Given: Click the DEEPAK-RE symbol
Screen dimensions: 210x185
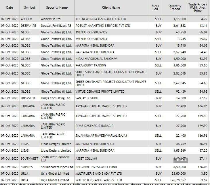Looking at the screenshot, I should click(28, 26).
